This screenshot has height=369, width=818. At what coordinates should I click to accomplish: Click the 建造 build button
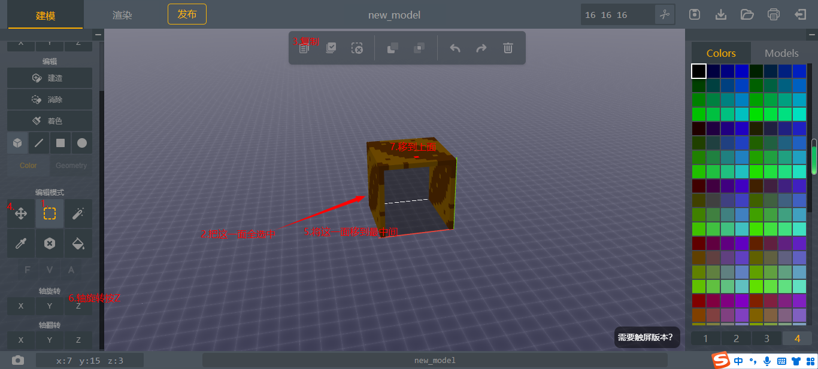pos(50,78)
